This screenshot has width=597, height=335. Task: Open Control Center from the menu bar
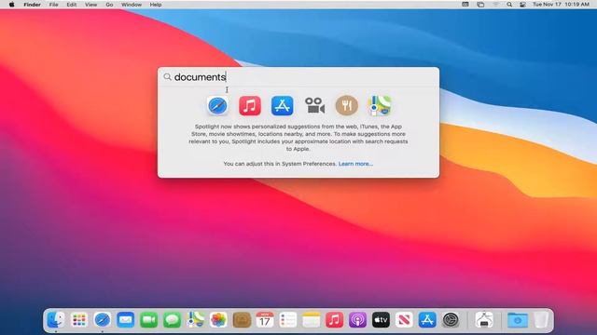[522, 5]
